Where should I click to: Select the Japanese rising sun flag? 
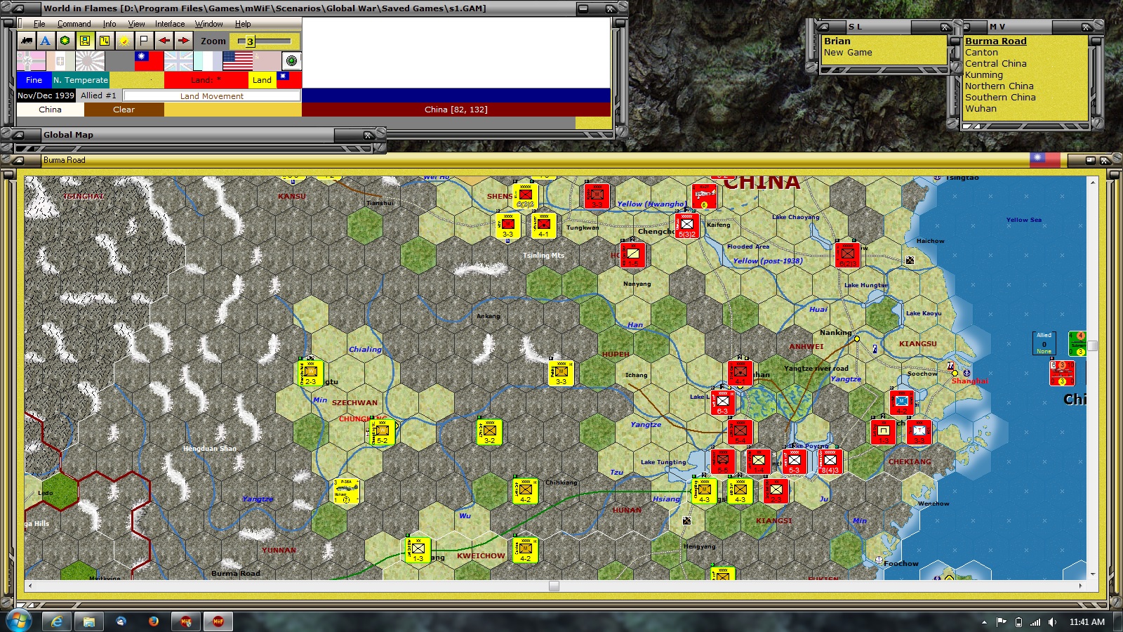90,61
